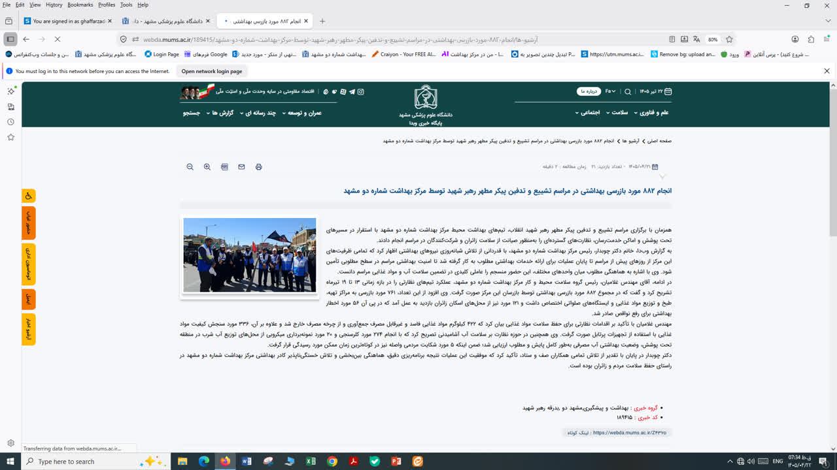Open the sidebar settings gear icon
Viewport: 837px width, 470px height.
10,443
